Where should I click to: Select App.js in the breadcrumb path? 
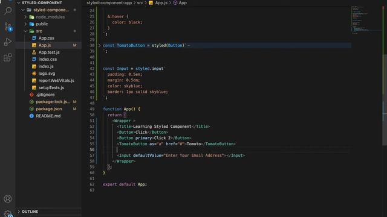(x=161, y=2)
